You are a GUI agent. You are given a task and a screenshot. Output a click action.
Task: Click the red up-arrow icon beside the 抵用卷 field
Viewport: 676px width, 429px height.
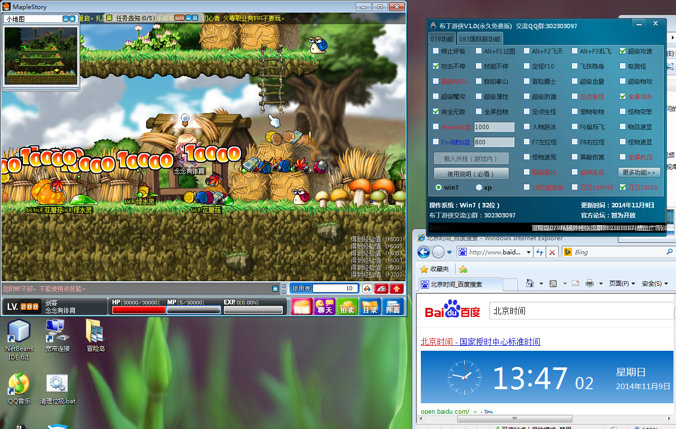point(397,289)
